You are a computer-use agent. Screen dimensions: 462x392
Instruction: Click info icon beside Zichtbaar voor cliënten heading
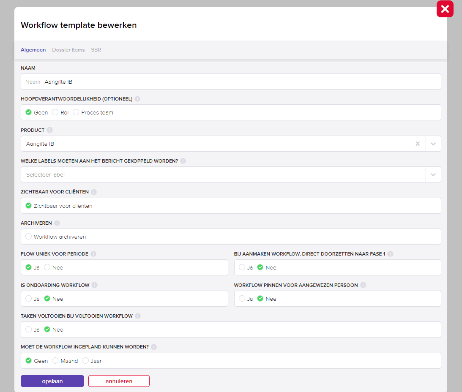[94, 192]
